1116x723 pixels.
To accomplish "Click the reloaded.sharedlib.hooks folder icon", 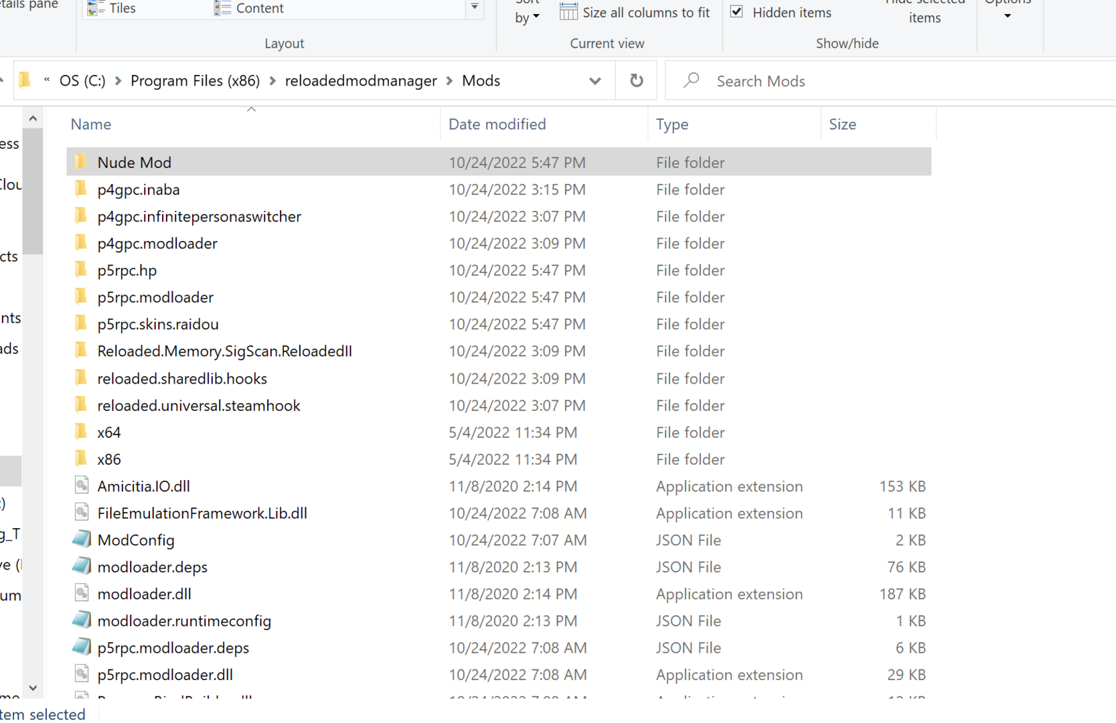I will click(81, 378).
